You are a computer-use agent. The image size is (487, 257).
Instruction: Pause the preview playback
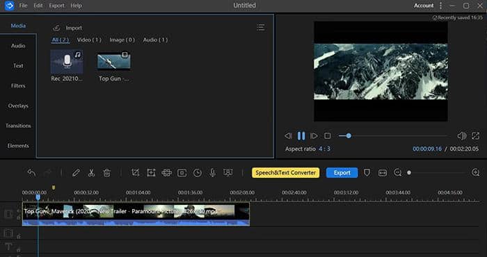click(301, 135)
